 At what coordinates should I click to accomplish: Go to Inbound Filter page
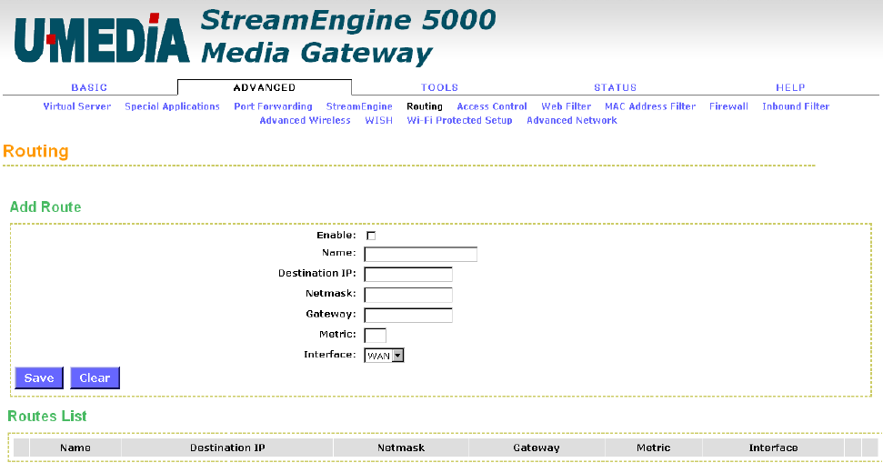(x=796, y=106)
